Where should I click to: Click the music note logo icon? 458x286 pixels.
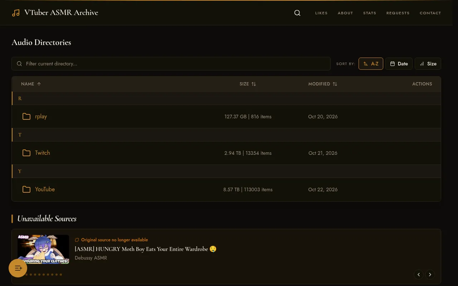point(16,13)
